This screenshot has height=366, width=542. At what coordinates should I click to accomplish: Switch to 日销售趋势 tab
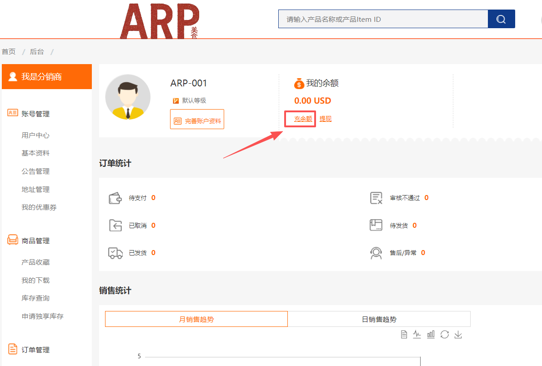tap(379, 319)
